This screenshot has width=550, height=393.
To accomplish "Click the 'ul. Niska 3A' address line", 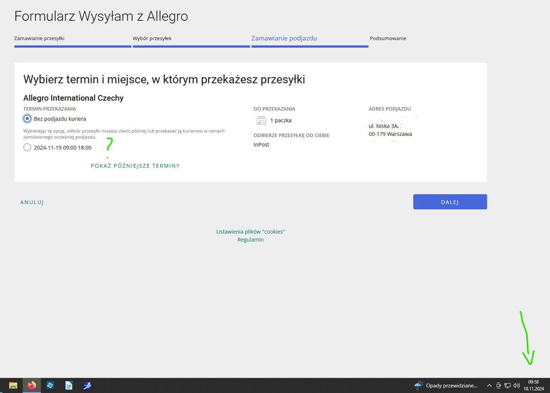I will [384, 126].
